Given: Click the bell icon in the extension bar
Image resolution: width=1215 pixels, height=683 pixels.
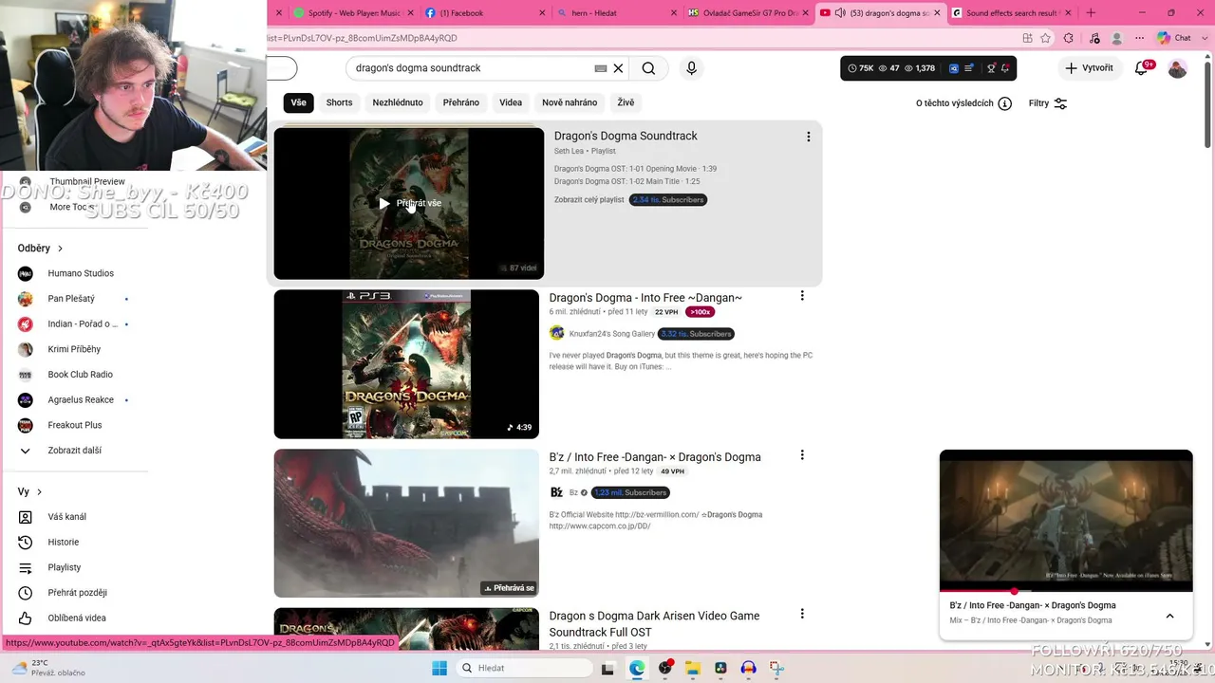Looking at the screenshot, I should point(1004,68).
